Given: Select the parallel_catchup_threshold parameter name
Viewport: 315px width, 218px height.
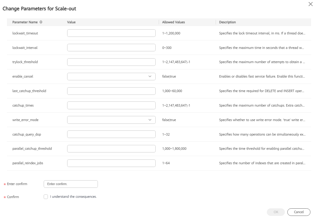Looking at the screenshot, I should coord(32,149).
